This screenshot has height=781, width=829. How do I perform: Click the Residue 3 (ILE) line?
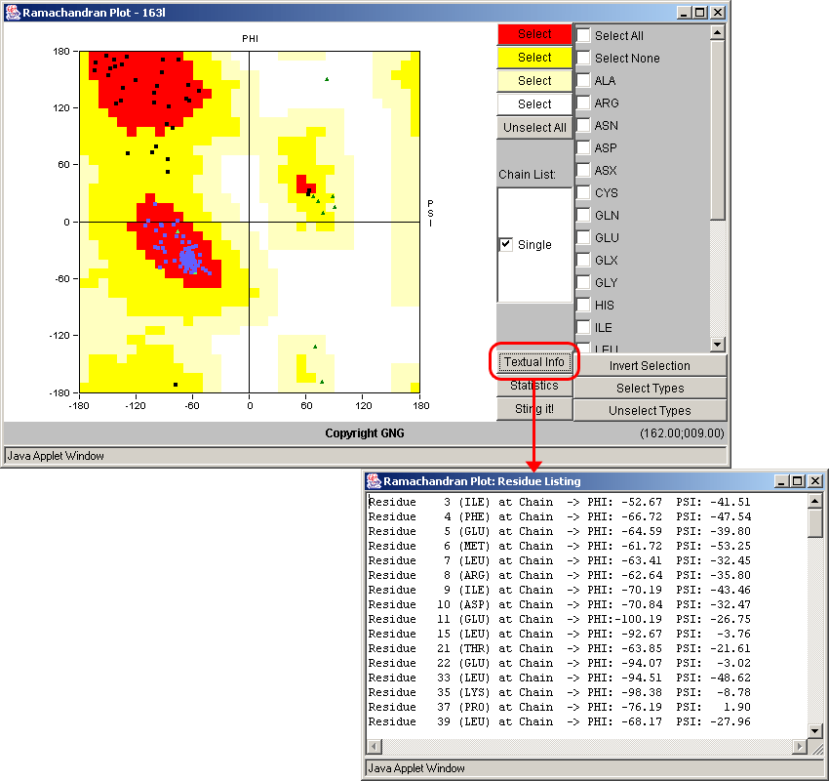(x=560, y=502)
